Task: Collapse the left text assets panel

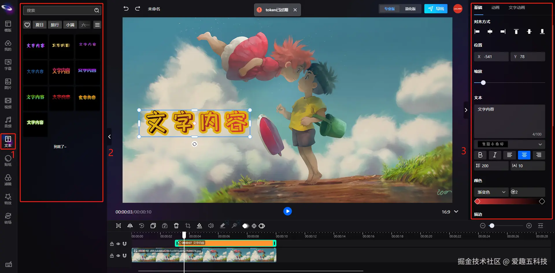Action: 109,137
